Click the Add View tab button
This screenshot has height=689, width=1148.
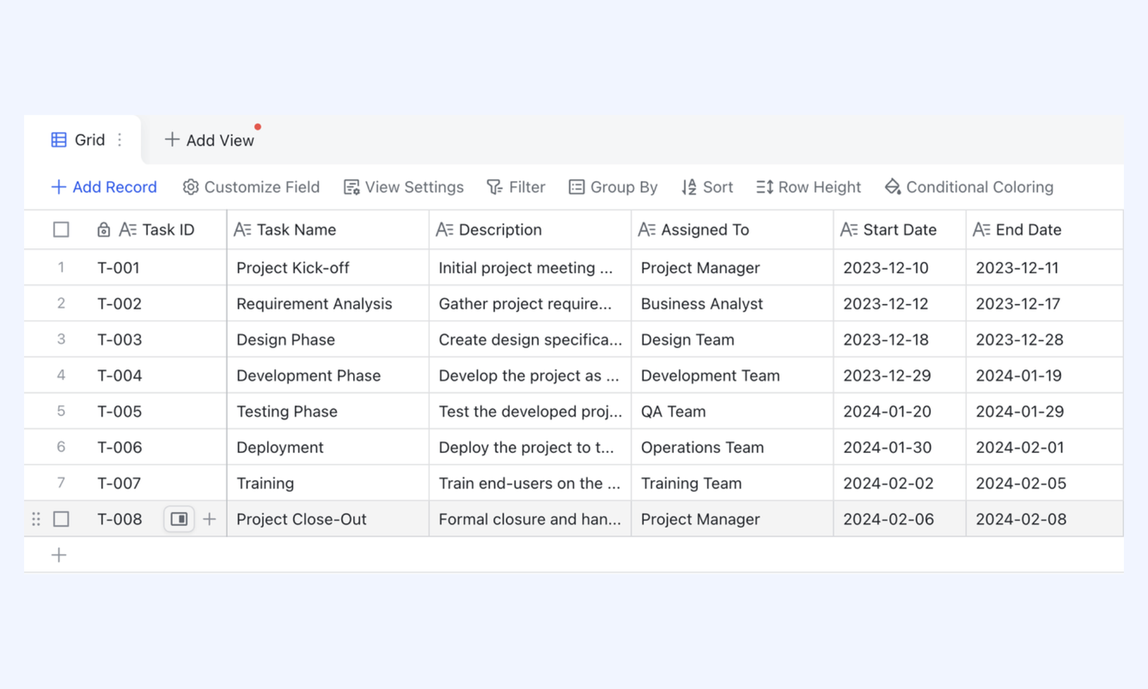coord(210,140)
